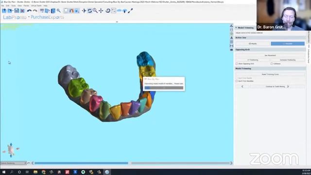Open the View menu
Screen dimensions: 311x175
point(19,5)
